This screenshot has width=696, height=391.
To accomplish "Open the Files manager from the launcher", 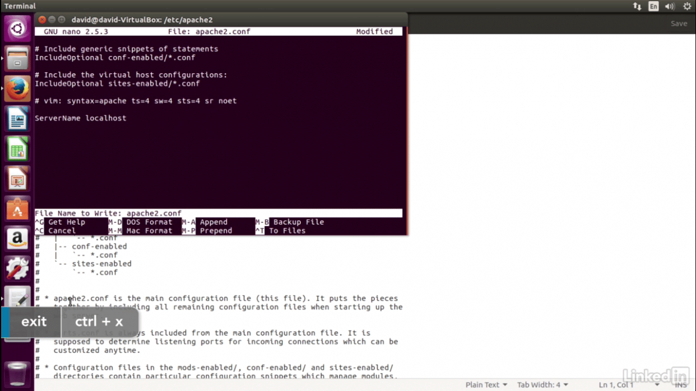I will click(x=17, y=59).
